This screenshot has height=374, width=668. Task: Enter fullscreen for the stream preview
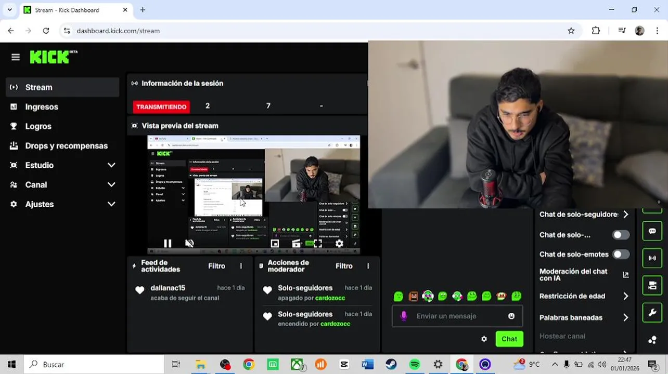[318, 243]
